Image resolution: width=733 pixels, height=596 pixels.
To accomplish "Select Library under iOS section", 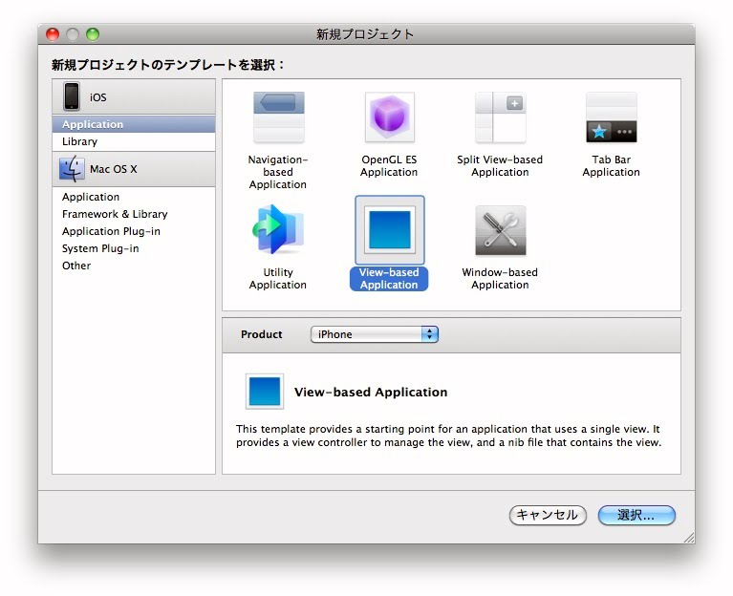I will 79,141.
